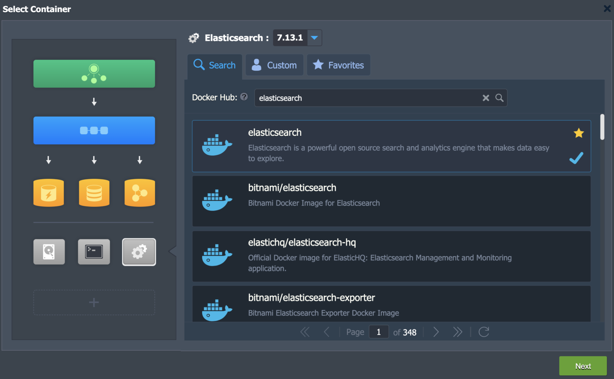Select the blue application server layer block

tap(94, 131)
